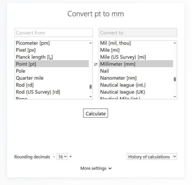Click the minus icon to decrease rounding decimals
192x185 pixels.
54,157
